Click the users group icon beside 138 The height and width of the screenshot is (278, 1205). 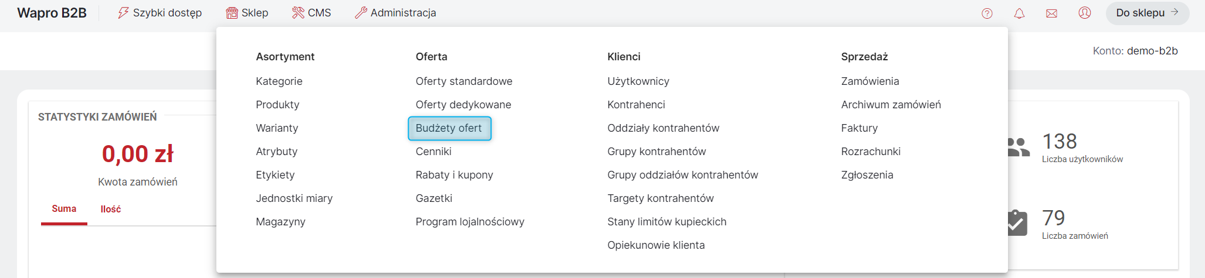click(x=1019, y=147)
